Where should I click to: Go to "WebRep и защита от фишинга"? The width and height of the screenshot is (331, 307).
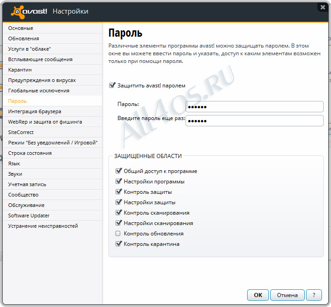[x=53, y=122]
